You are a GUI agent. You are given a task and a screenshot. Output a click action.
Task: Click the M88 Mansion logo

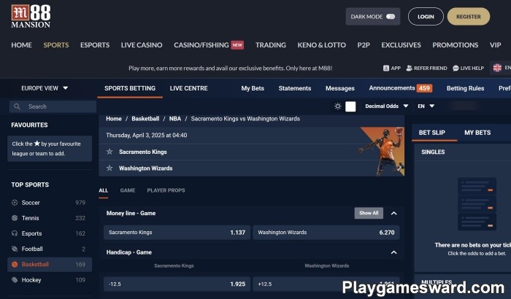(x=31, y=16)
